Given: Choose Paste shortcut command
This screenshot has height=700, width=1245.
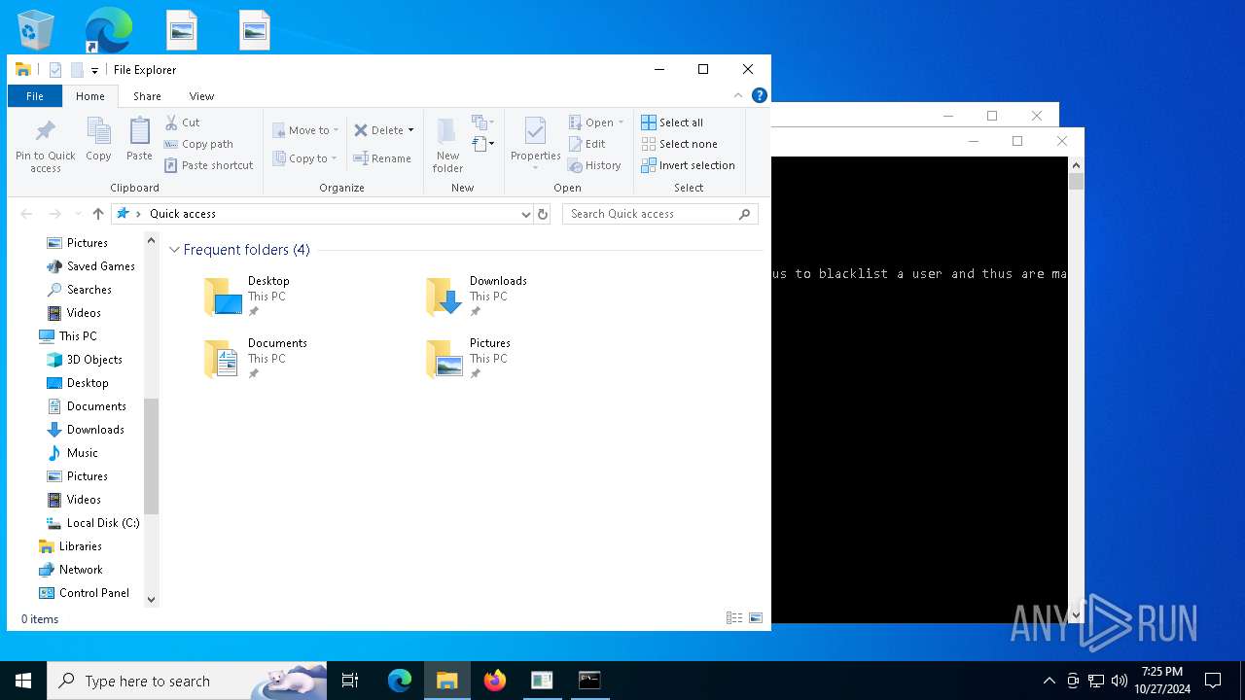Looking at the screenshot, I should coord(208,165).
